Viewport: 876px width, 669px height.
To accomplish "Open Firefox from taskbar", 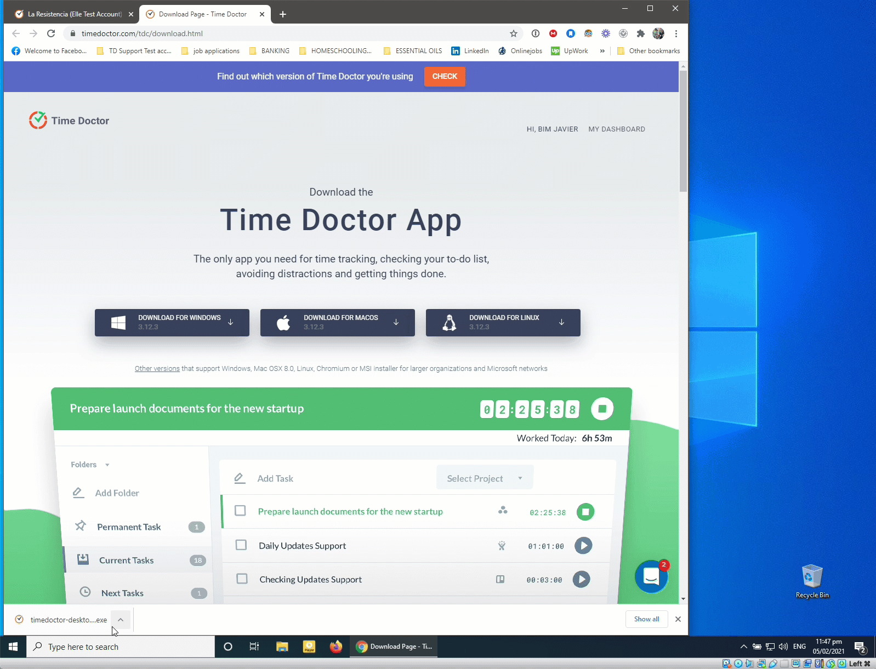I will (335, 647).
